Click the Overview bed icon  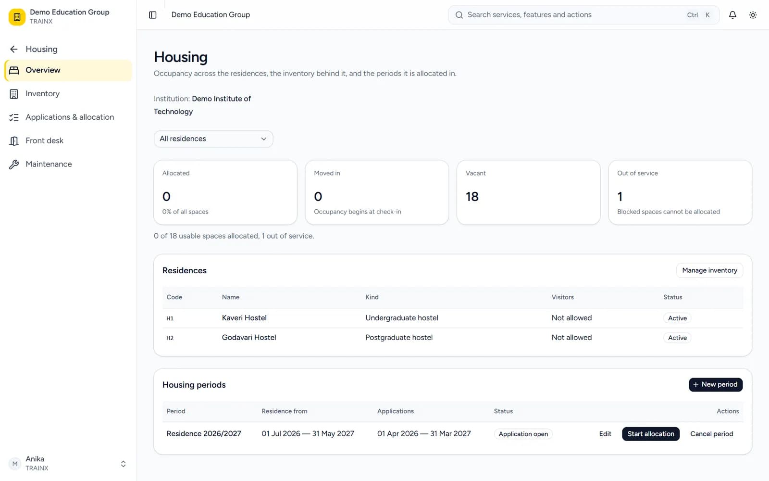(14, 70)
